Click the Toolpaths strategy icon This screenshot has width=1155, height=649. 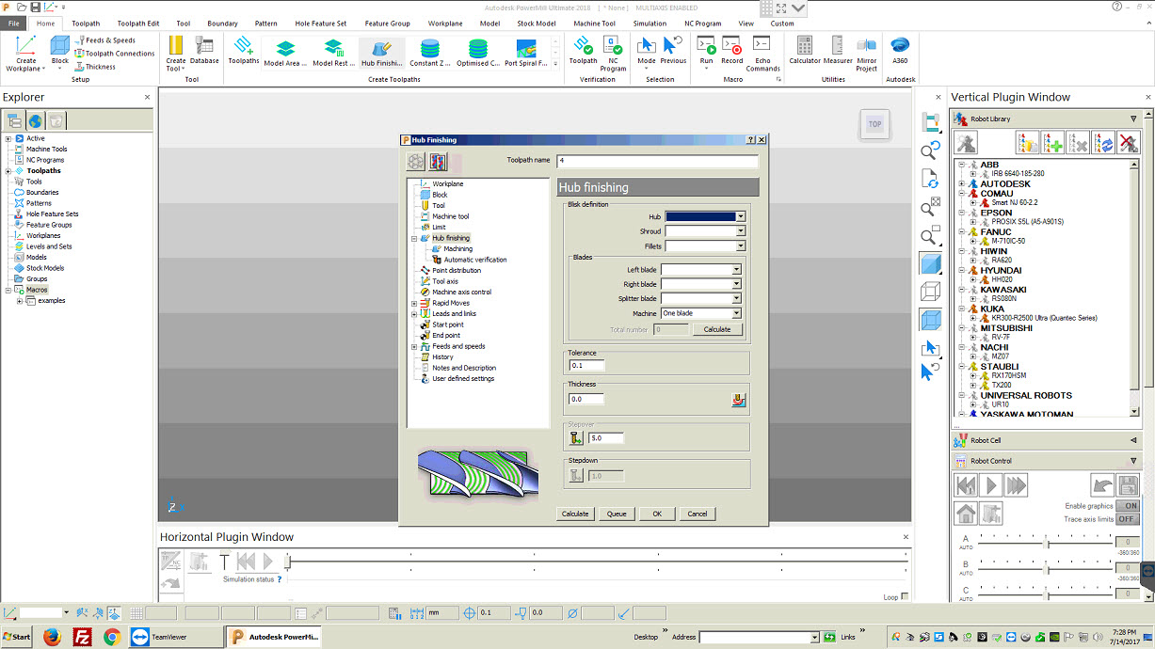[x=243, y=51]
